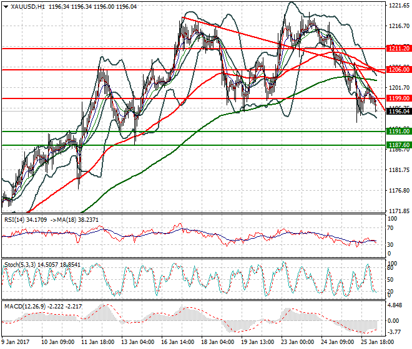This screenshot has width=412, height=349.
Task: Select the 13 Jan 04:00 time label
Action: [138, 342]
